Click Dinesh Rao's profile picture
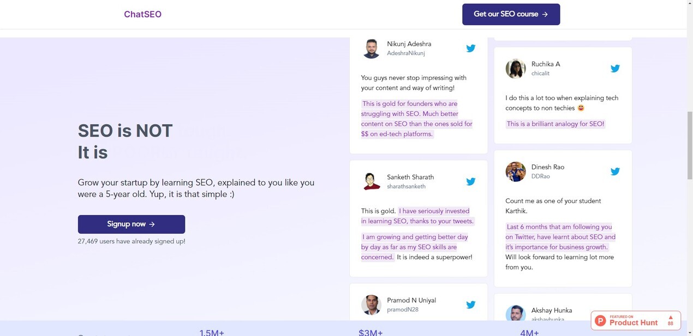This screenshot has width=693, height=336. pyautogui.click(x=516, y=172)
